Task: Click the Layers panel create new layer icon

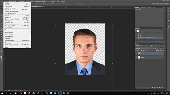Action: tap(159, 88)
